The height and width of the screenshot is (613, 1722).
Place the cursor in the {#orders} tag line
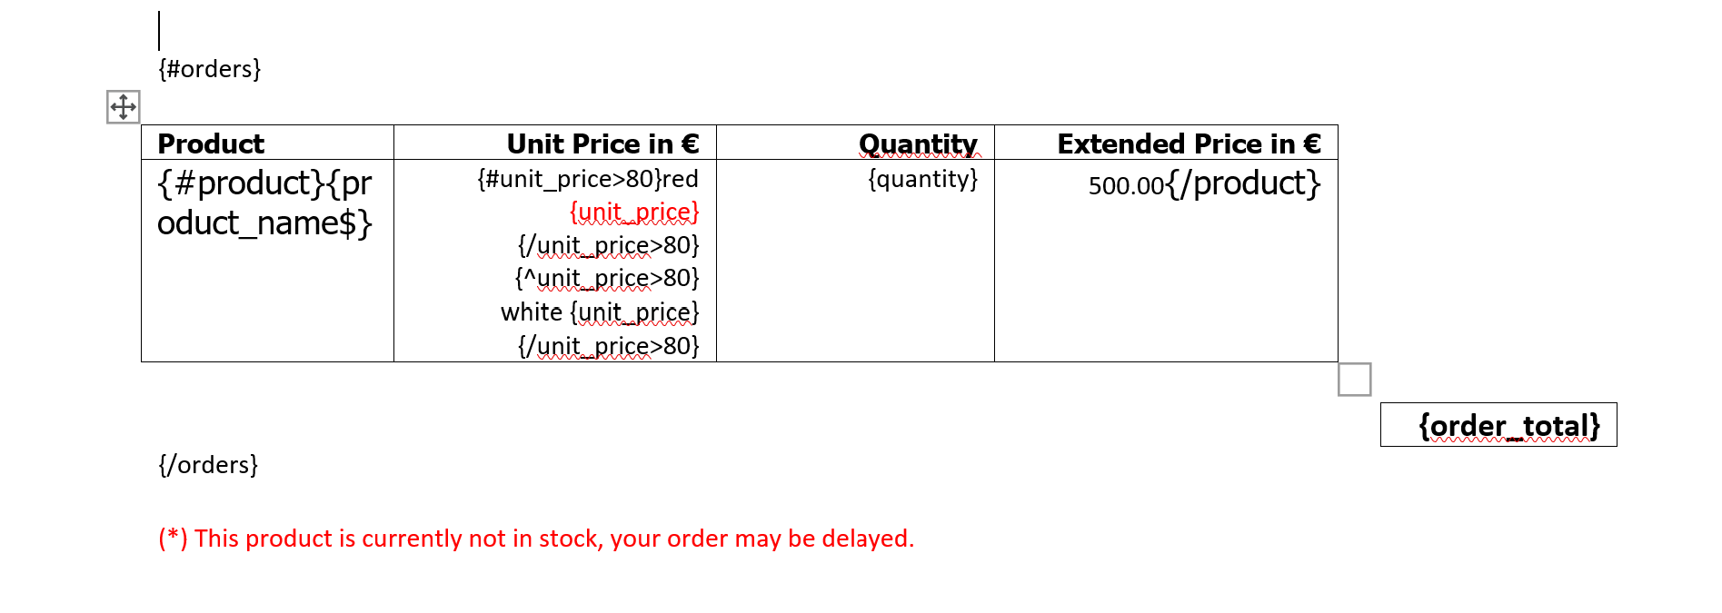(x=210, y=69)
